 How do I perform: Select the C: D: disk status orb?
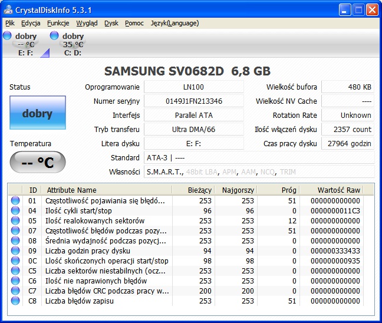(x=54, y=35)
